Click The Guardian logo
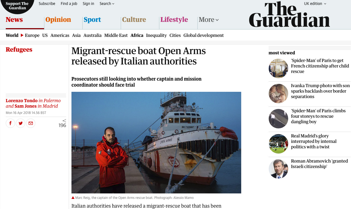 (x=289, y=14)
